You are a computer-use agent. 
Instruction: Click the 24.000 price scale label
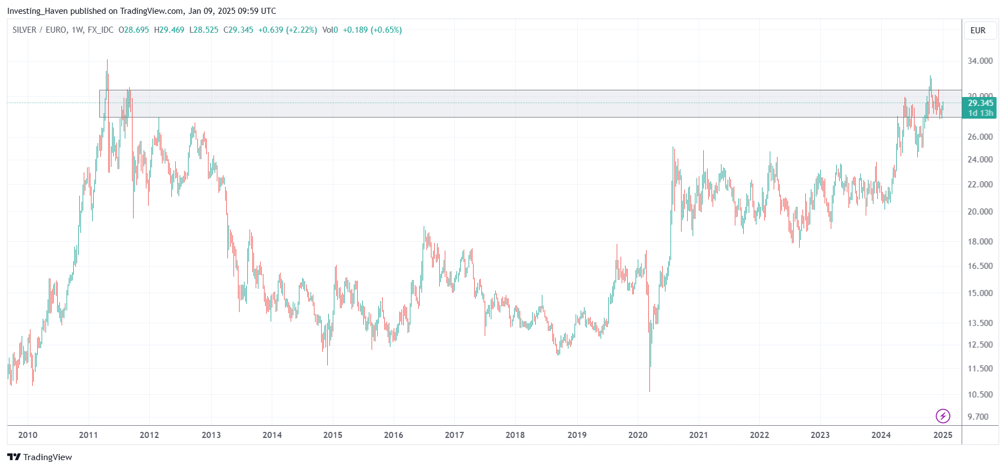click(x=980, y=160)
